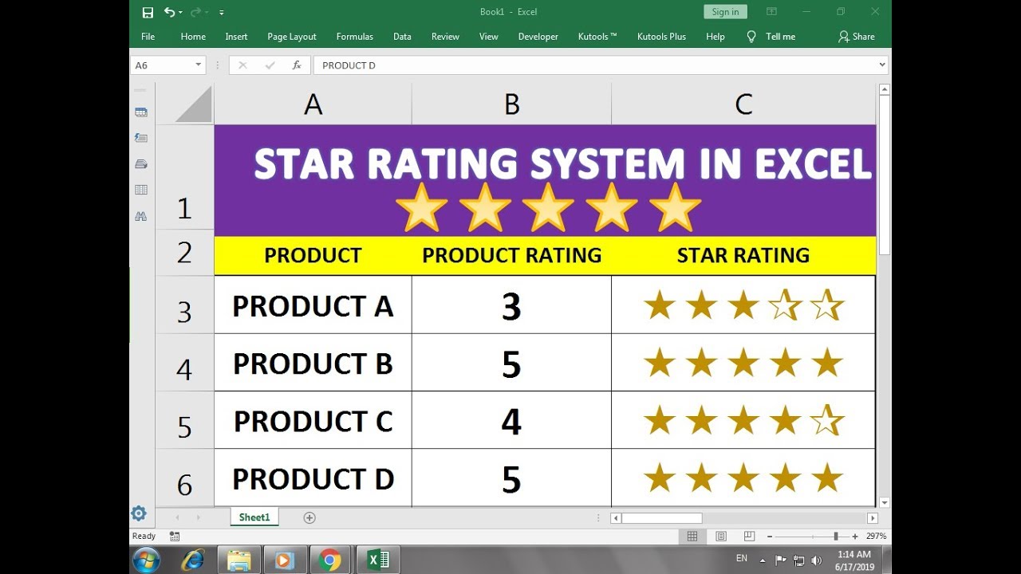The image size is (1021, 574).
Task: Open the Formulas tab
Action: coord(354,37)
